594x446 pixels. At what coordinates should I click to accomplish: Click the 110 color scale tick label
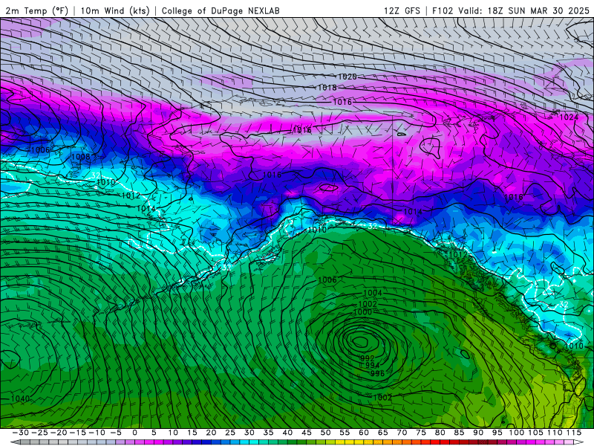[x=555, y=433]
